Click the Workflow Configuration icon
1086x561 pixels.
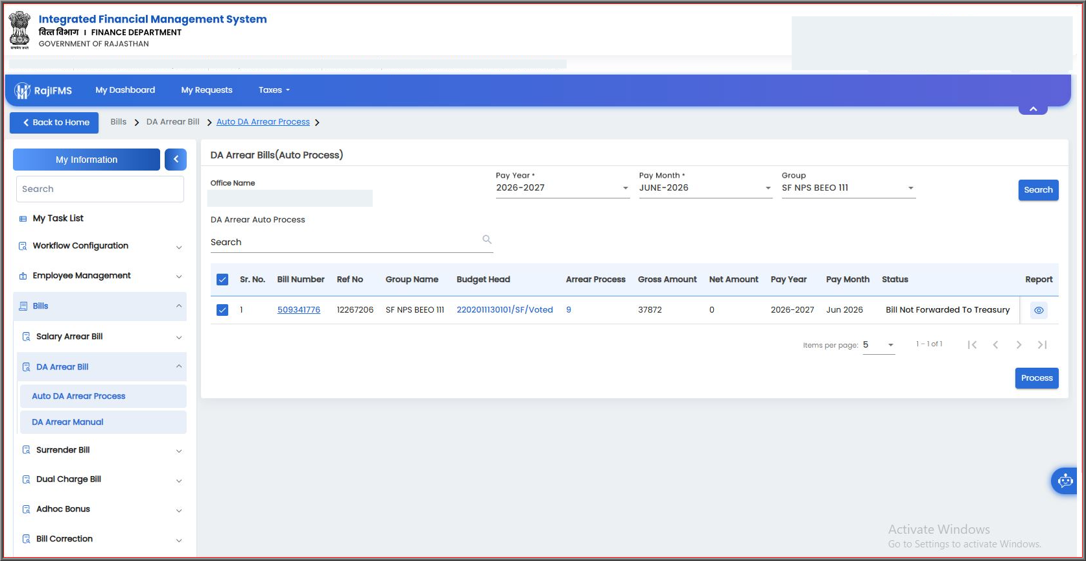click(23, 246)
